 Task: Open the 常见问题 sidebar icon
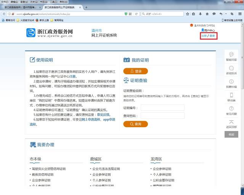[231, 110]
